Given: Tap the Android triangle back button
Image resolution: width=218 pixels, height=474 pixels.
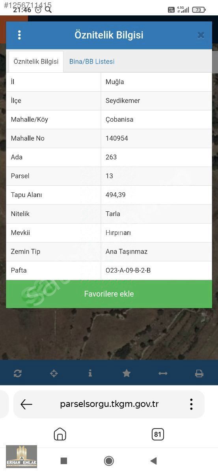Looking at the screenshot, I should [x=154, y=461].
